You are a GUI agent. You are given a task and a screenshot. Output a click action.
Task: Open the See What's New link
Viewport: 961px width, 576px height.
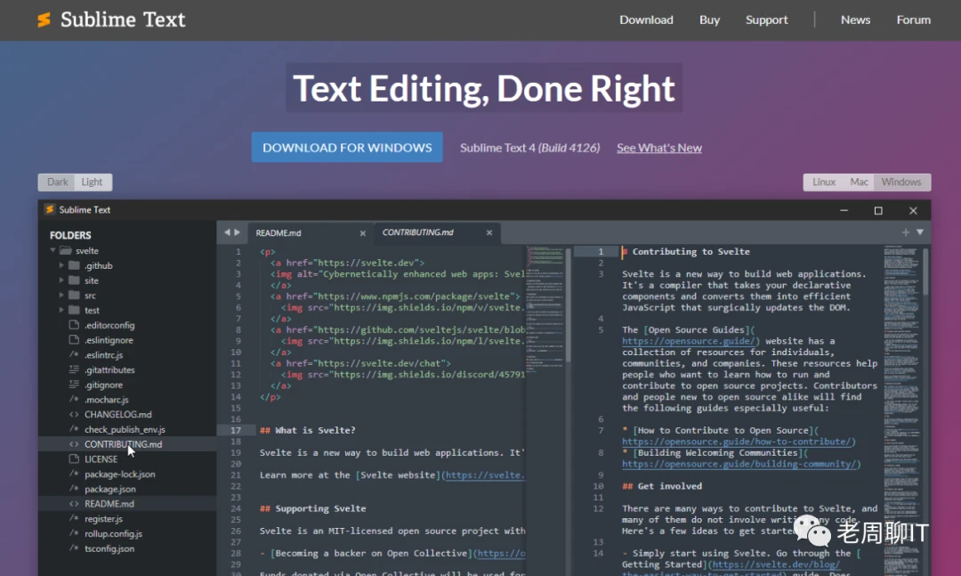tap(658, 148)
